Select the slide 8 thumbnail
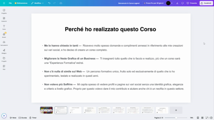The height and width of the screenshot is (120, 214). tap(147, 110)
